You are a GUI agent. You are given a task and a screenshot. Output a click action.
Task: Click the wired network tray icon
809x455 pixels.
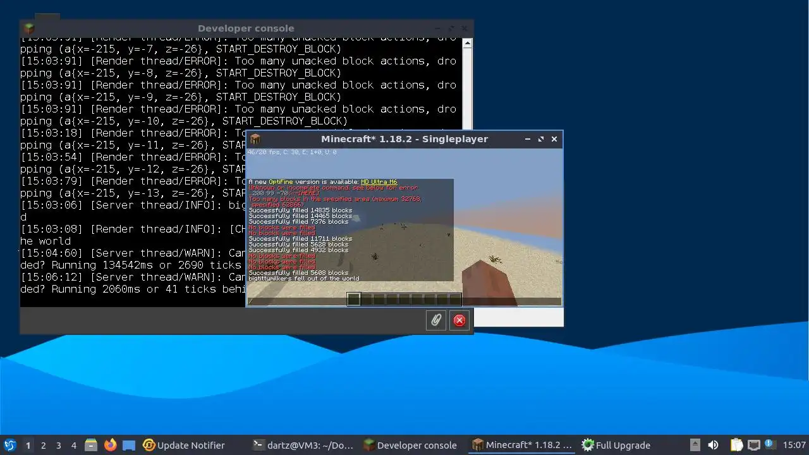(x=753, y=445)
